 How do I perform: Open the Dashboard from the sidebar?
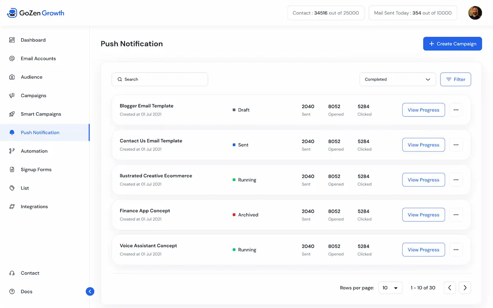(32, 40)
